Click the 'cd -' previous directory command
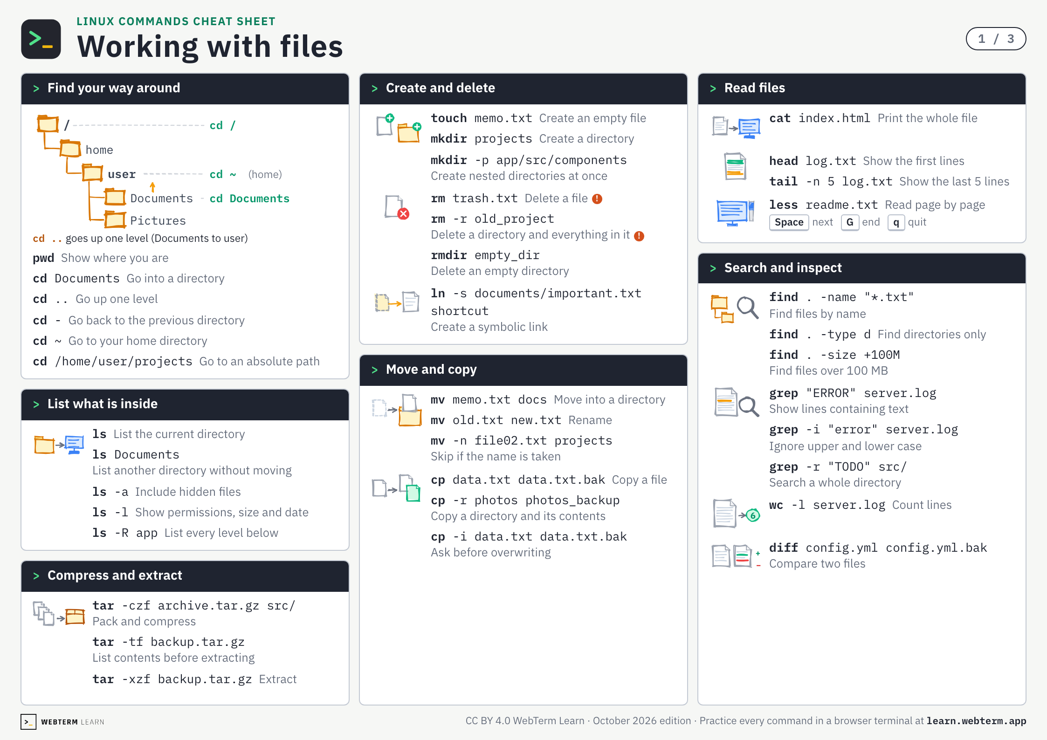The image size is (1047, 740). tap(47, 321)
